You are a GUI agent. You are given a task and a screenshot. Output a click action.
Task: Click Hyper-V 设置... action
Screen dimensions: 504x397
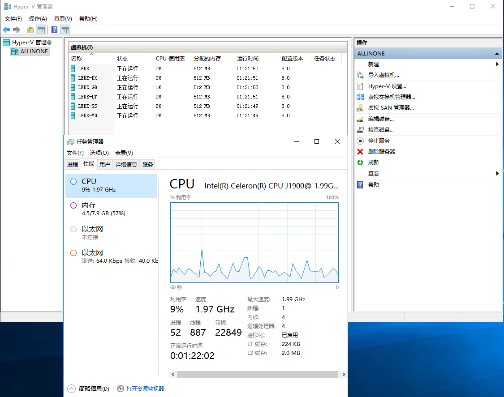click(x=387, y=86)
